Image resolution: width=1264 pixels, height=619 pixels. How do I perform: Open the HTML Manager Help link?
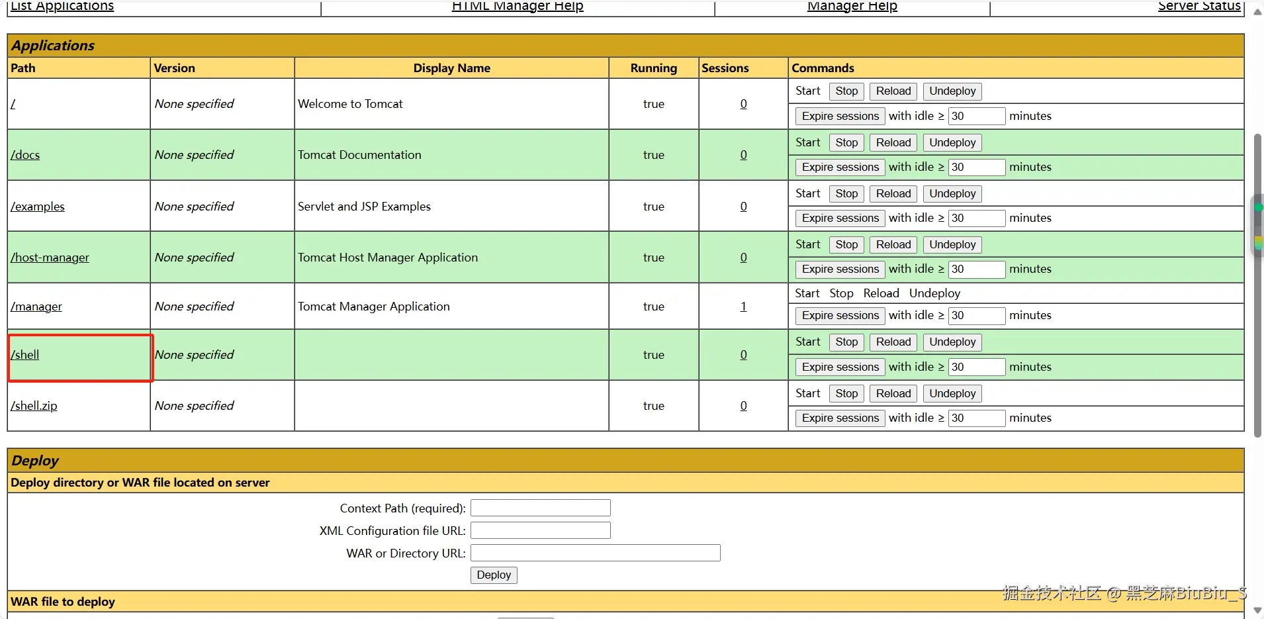(x=518, y=6)
